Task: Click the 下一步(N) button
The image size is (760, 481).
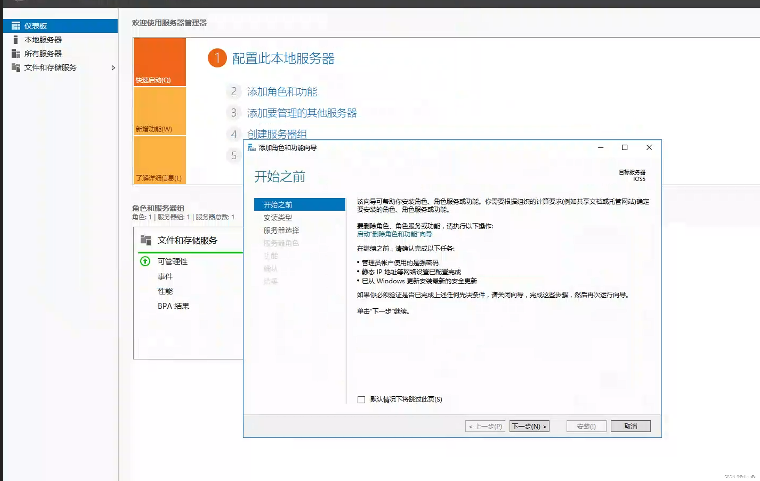Action: point(529,426)
